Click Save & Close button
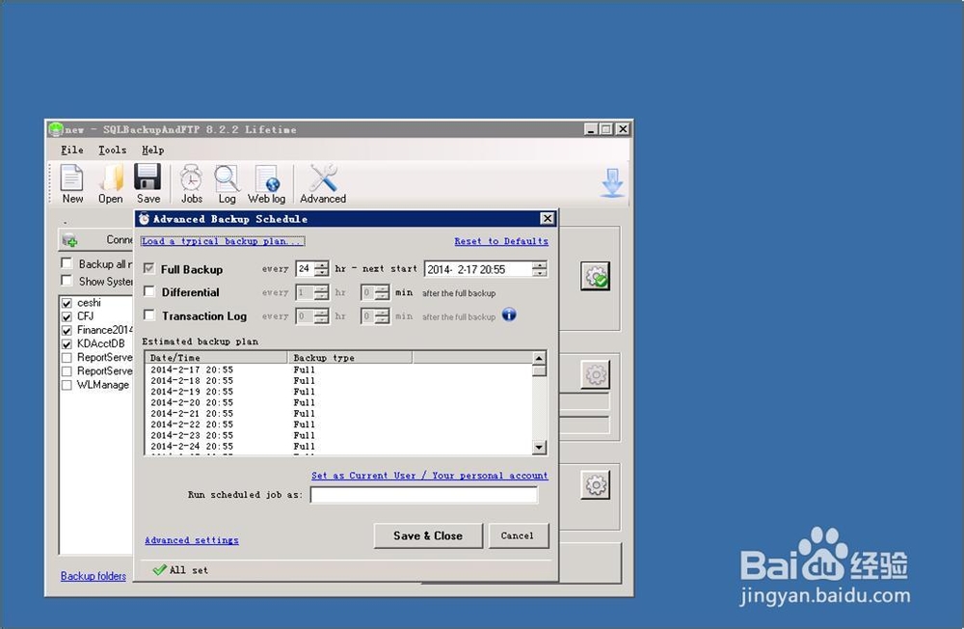964x629 pixels. [x=428, y=535]
